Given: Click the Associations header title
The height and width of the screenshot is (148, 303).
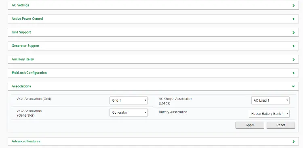Looking at the screenshot, I should [21, 86].
